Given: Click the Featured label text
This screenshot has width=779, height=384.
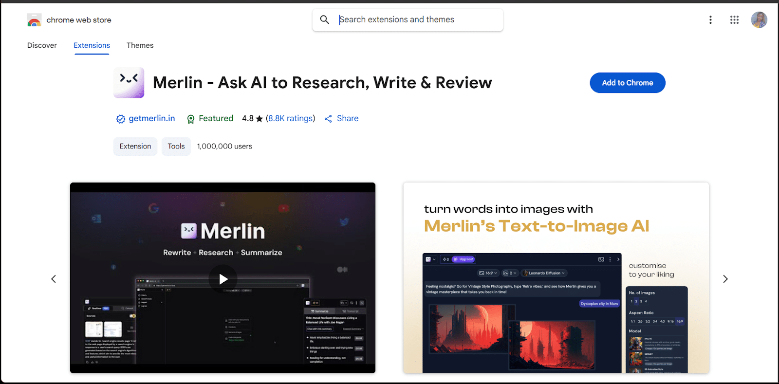Looking at the screenshot, I should (216, 118).
